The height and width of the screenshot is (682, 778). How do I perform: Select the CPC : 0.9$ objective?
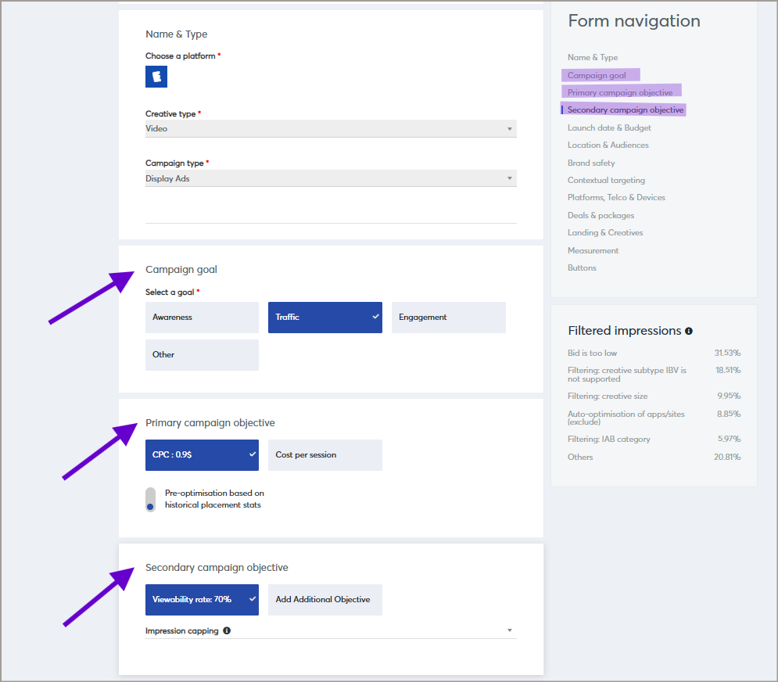click(202, 455)
